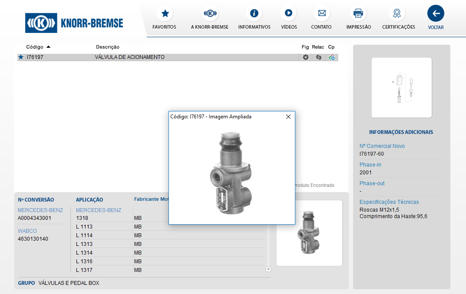Open the Informativos info icon
This screenshot has height=294, width=466.
click(x=254, y=13)
